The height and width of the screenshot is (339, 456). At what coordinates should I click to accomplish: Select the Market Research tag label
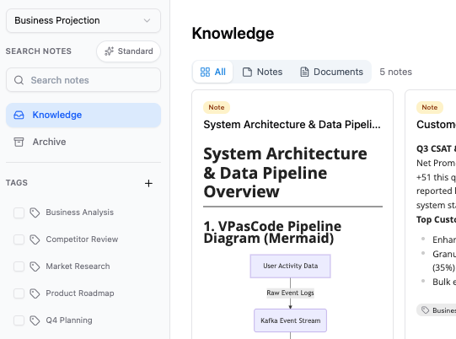tap(78, 266)
